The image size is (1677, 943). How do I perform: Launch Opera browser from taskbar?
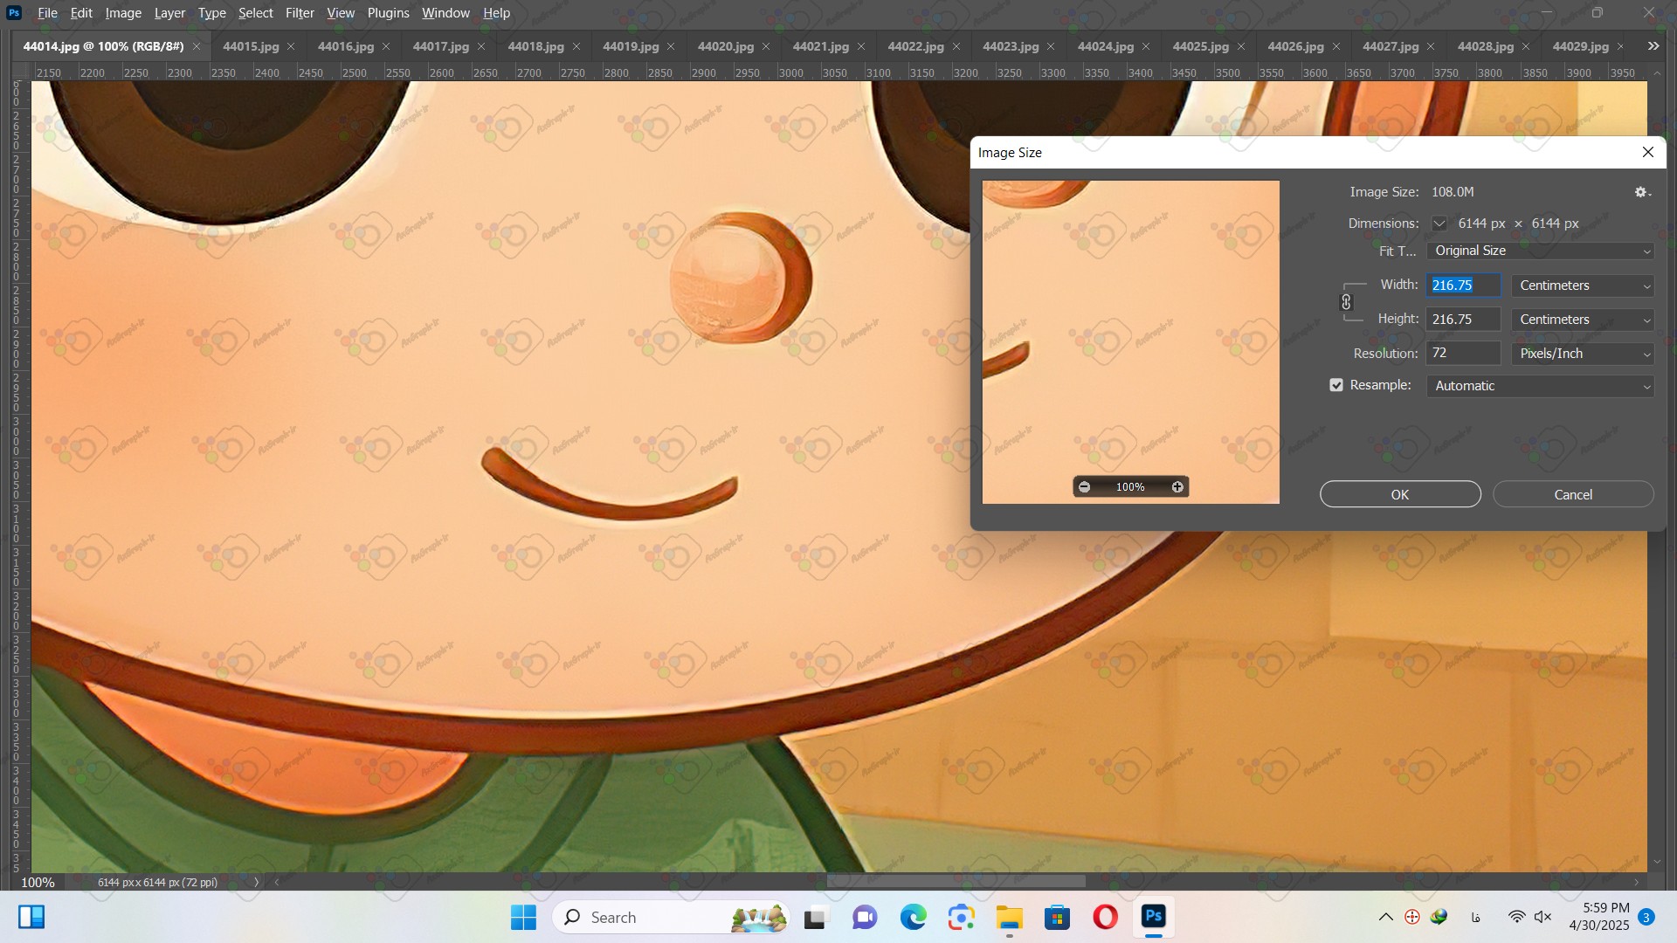(x=1105, y=918)
